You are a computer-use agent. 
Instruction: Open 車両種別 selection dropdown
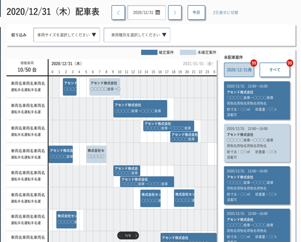tap(137, 35)
